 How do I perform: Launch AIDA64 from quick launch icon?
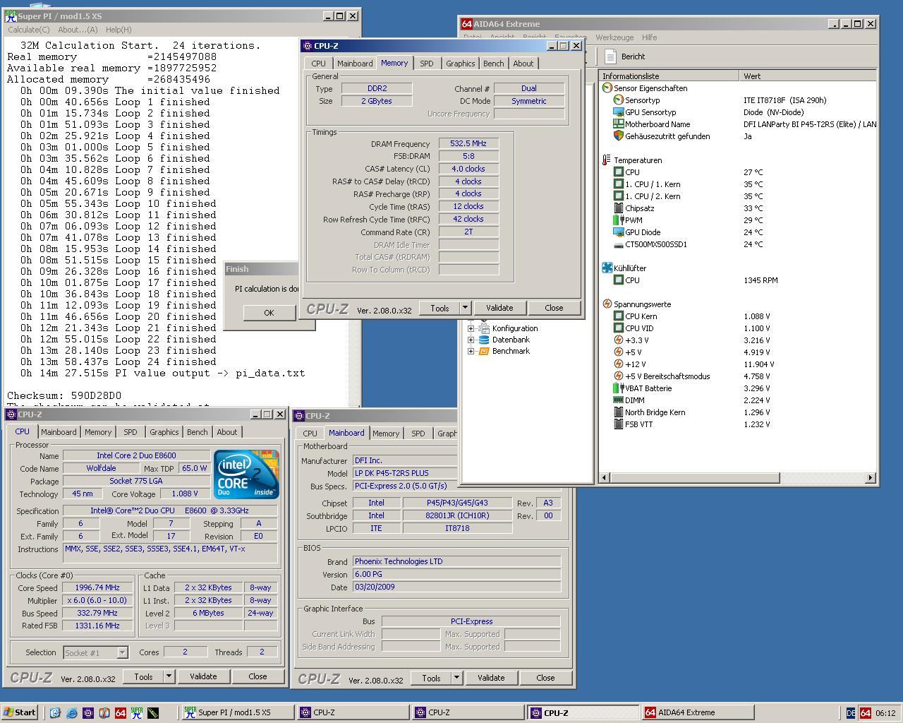(120, 712)
